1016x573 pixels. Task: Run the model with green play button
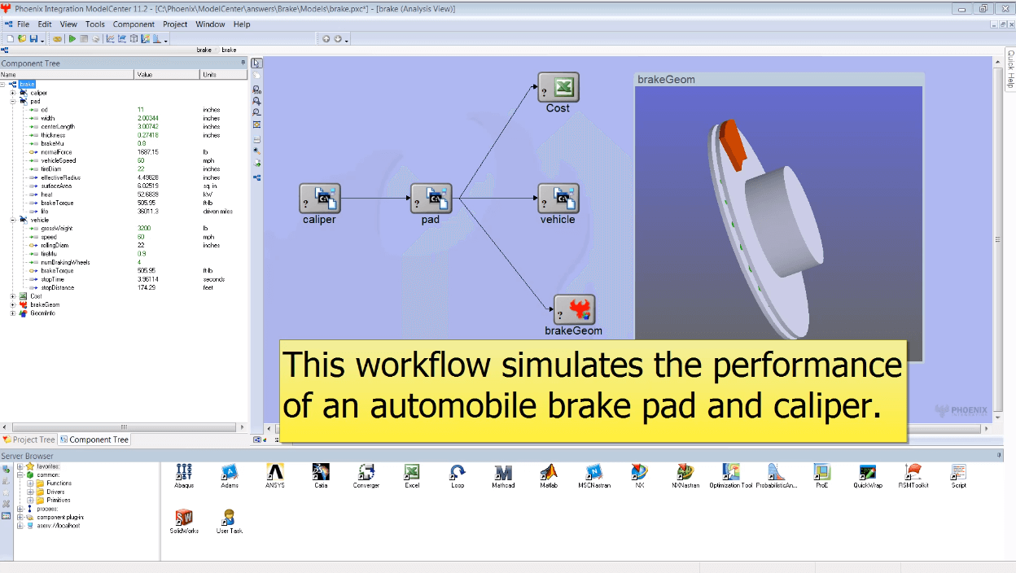coord(72,38)
